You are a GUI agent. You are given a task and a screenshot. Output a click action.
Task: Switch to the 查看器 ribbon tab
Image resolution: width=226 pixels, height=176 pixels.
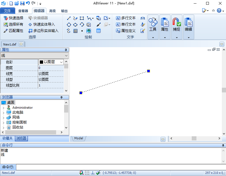point(23,11)
